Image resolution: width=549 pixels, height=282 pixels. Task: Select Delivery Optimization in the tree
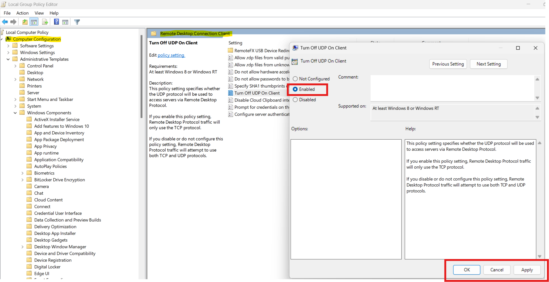[55, 227]
